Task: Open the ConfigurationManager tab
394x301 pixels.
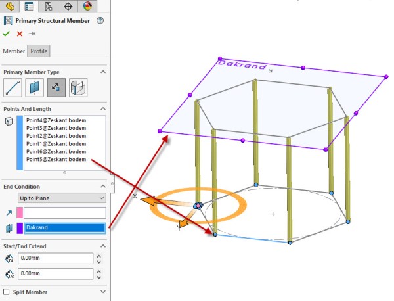Action: click(x=49, y=6)
